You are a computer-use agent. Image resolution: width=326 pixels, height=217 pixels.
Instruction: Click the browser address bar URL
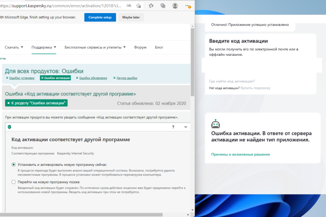[61, 6]
